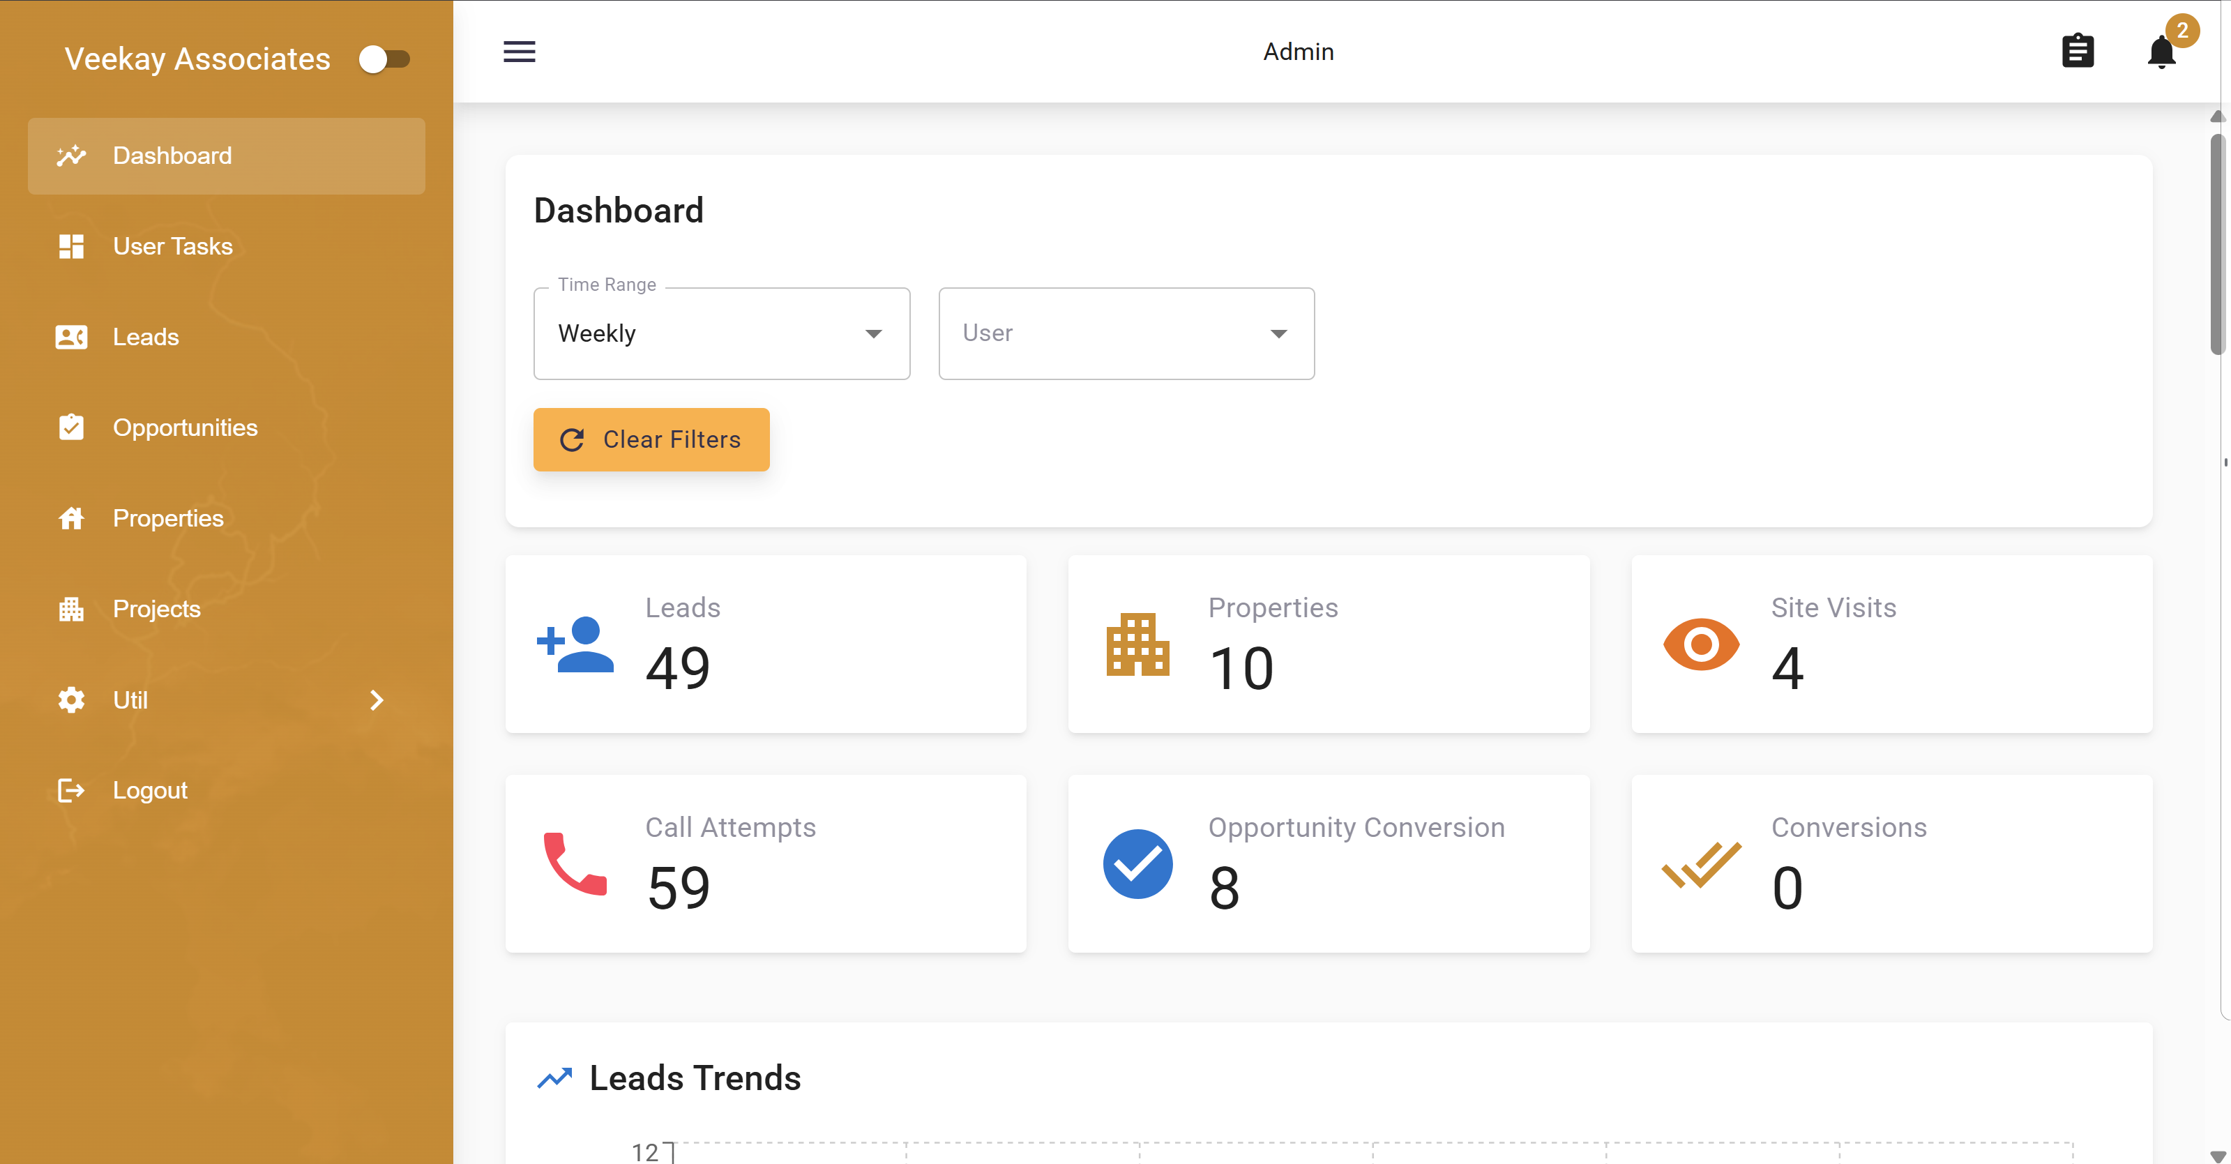
Task: Select Projects in the sidebar
Action: coord(156,609)
